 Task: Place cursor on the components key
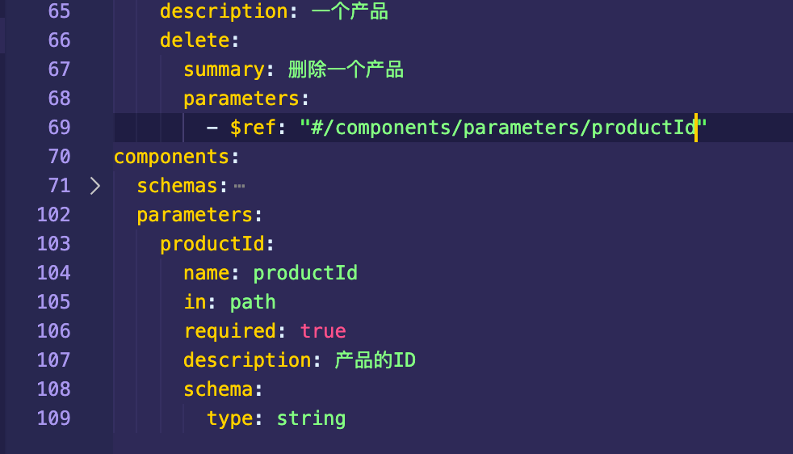click(172, 157)
